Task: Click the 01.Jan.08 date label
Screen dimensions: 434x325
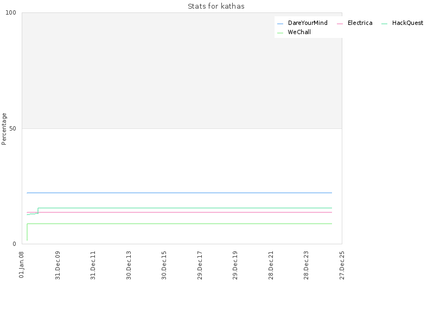Action: tap(22, 265)
